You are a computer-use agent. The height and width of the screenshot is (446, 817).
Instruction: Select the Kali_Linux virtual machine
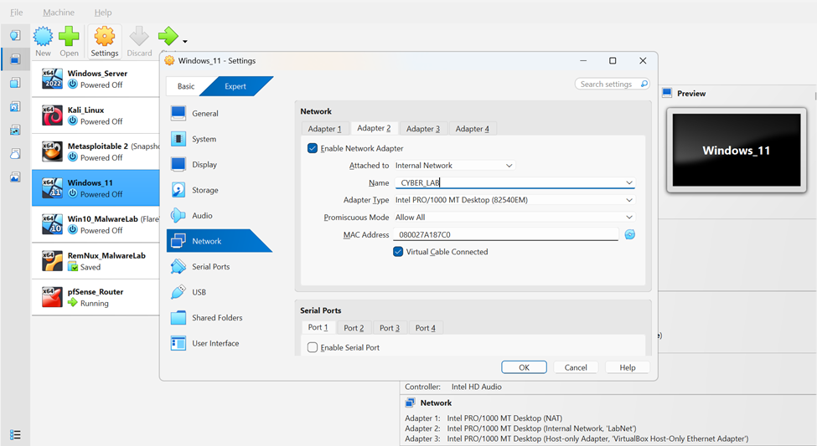pos(96,115)
